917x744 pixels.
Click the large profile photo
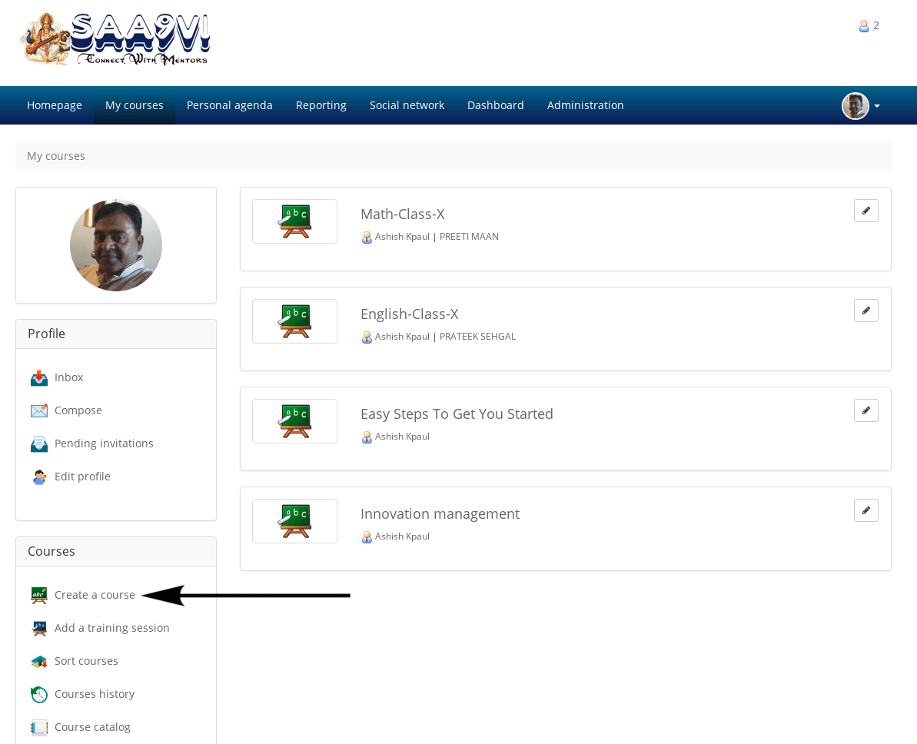tap(116, 245)
